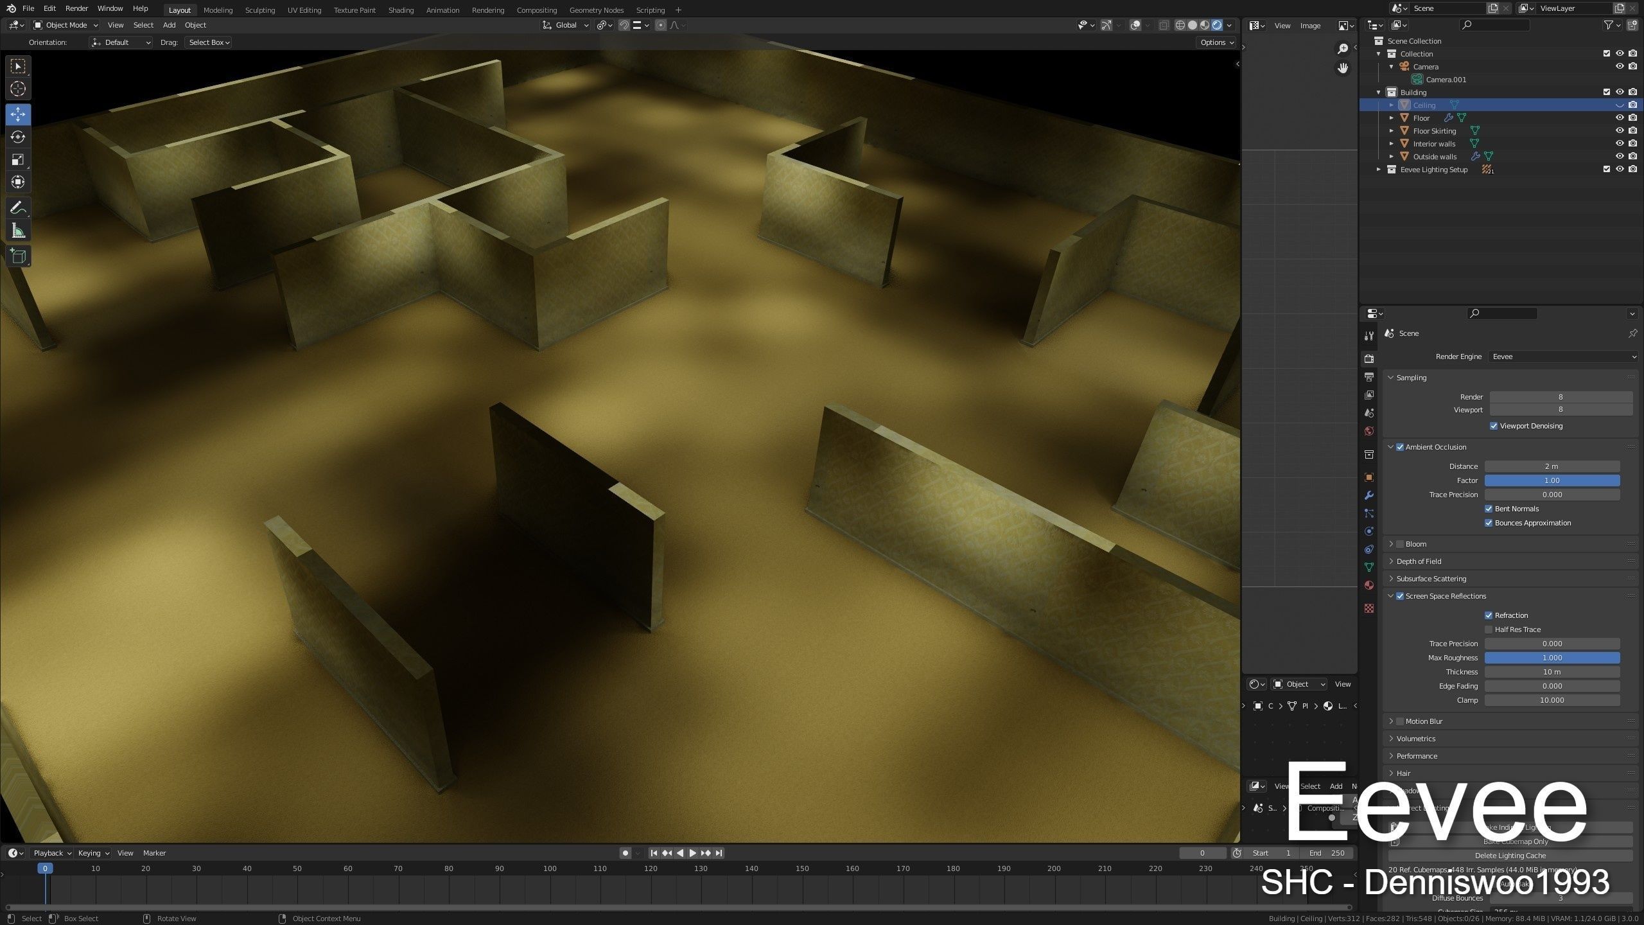Hide the Floor object in viewport
Screen dimensions: 1644x925
(x=1620, y=118)
